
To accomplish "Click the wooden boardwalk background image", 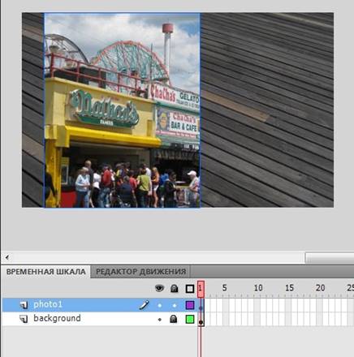I will pos(266,110).
